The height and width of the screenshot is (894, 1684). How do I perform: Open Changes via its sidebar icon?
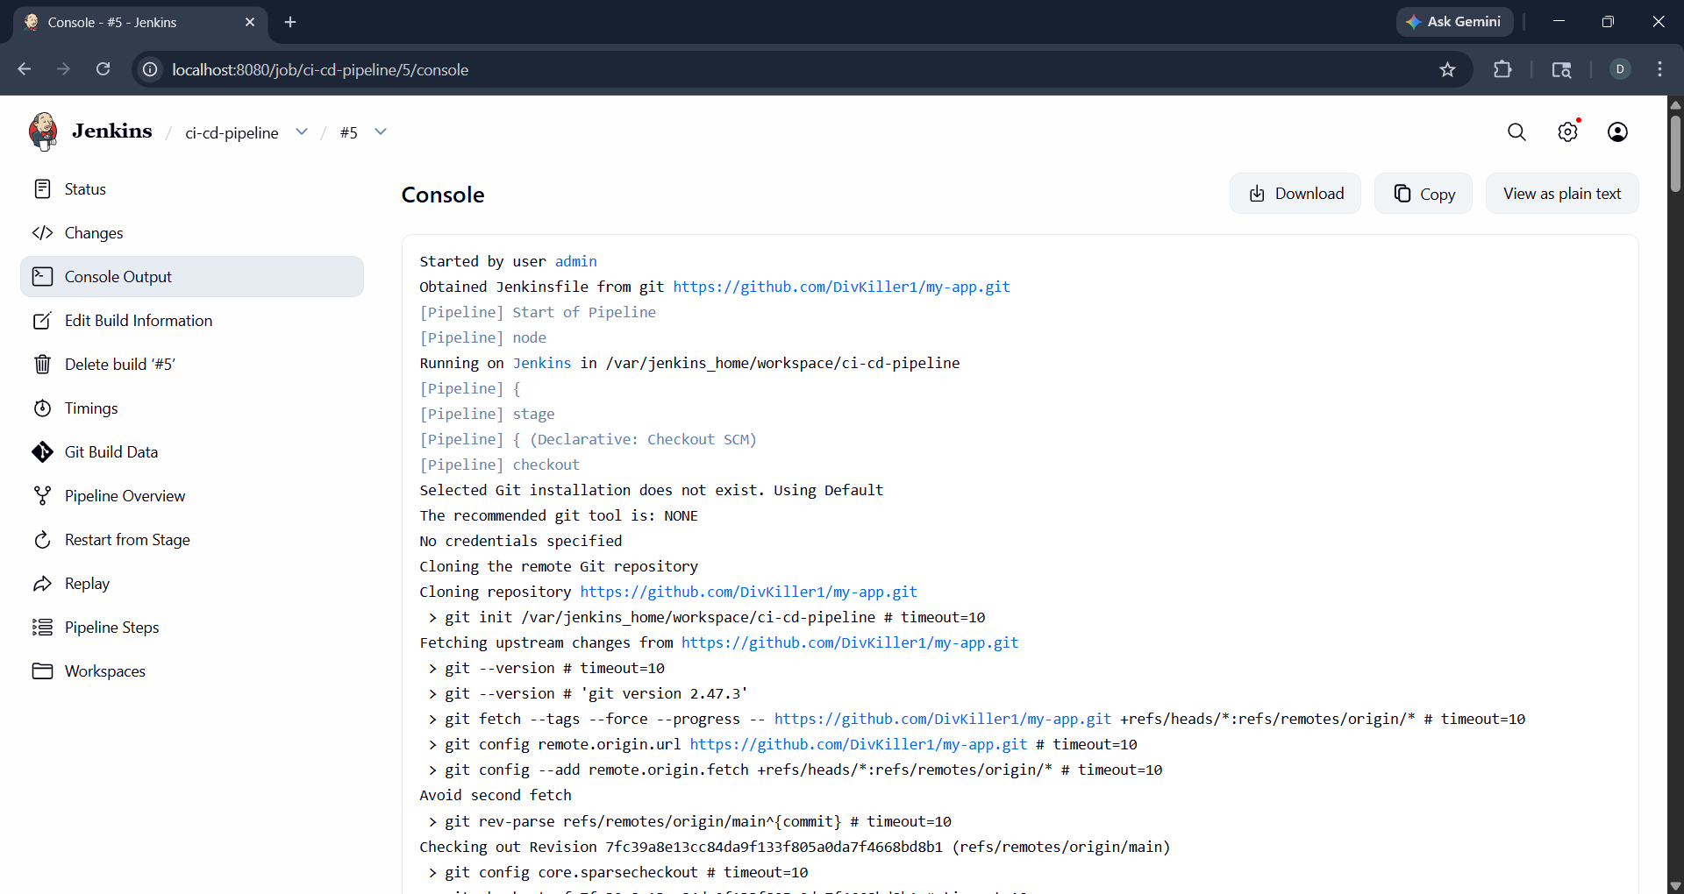point(43,232)
